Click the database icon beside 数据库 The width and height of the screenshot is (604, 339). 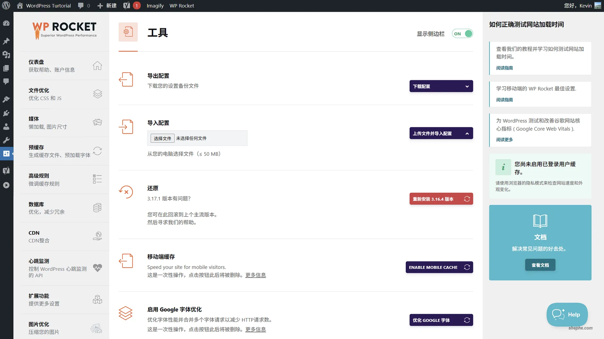click(98, 208)
